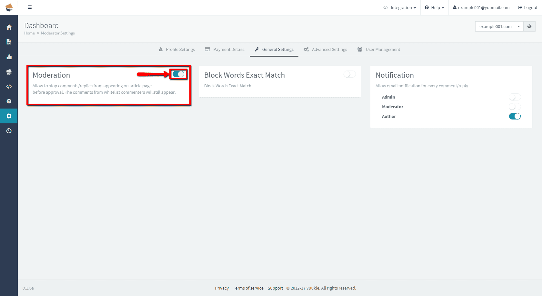This screenshot has height=296, width=542.
Task: Open the clock icon in sidebar
Action: [9, 131]
